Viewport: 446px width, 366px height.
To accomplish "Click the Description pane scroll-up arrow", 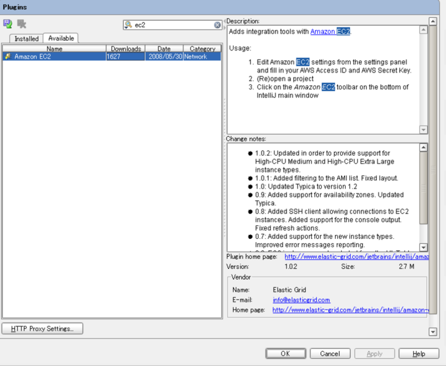I will pos(424,30).
